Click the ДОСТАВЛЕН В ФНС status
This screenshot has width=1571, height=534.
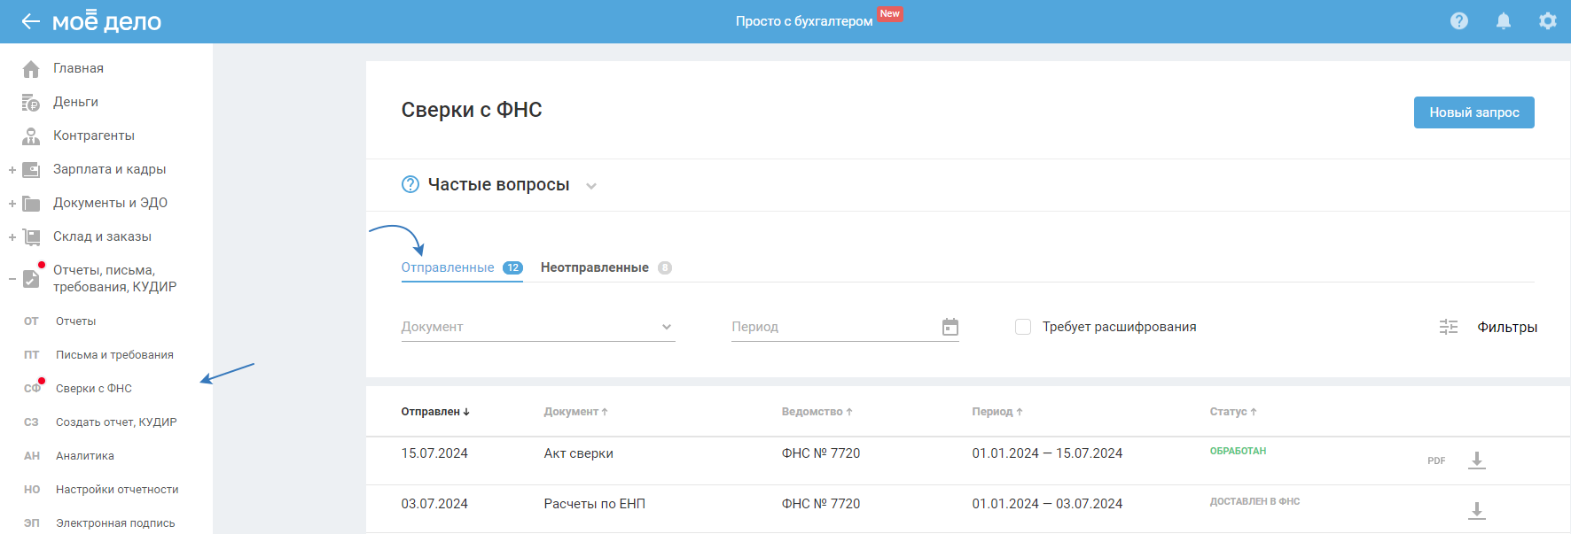pos(1254,502)
